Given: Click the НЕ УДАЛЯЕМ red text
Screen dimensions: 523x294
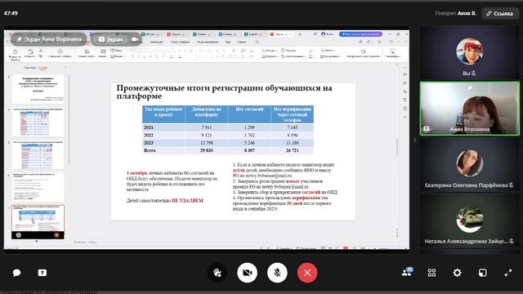Looking at the screenshot, I should click(187, 201).
